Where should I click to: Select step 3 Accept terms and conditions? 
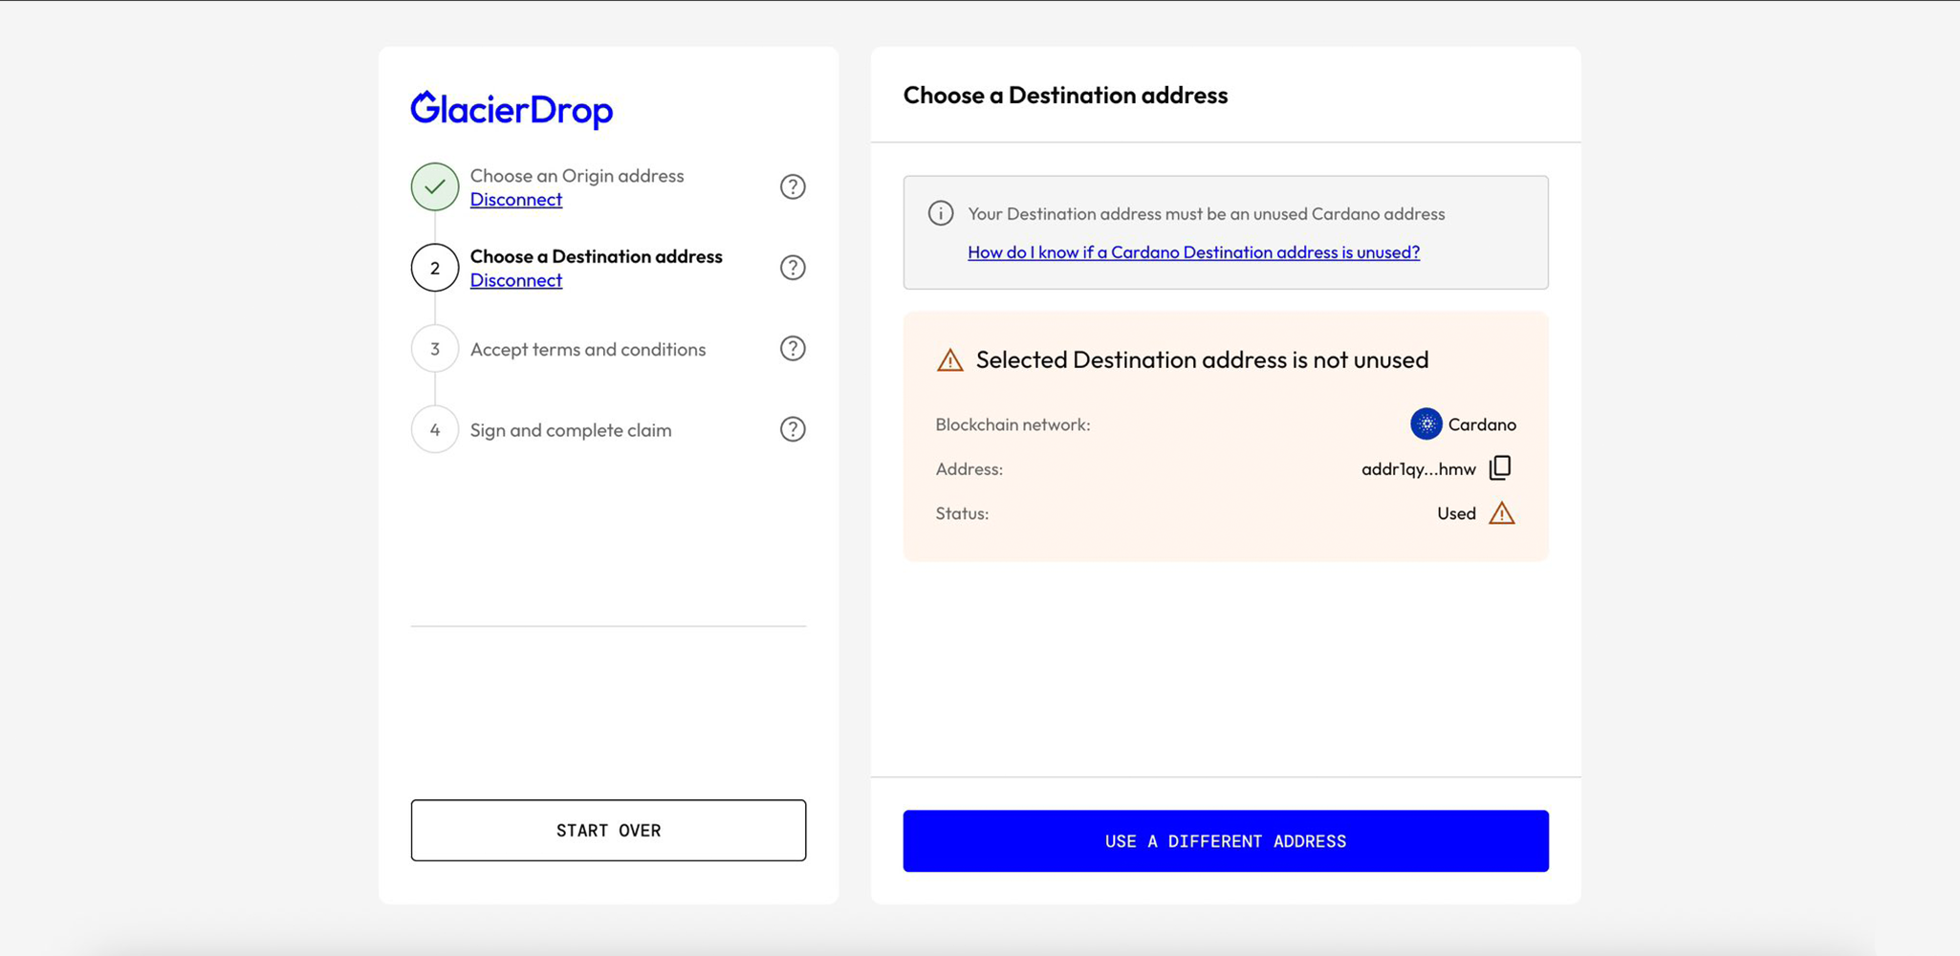(587, 349)
